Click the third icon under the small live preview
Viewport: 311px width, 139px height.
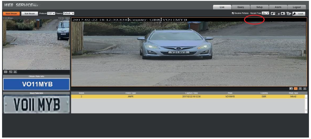15,72
